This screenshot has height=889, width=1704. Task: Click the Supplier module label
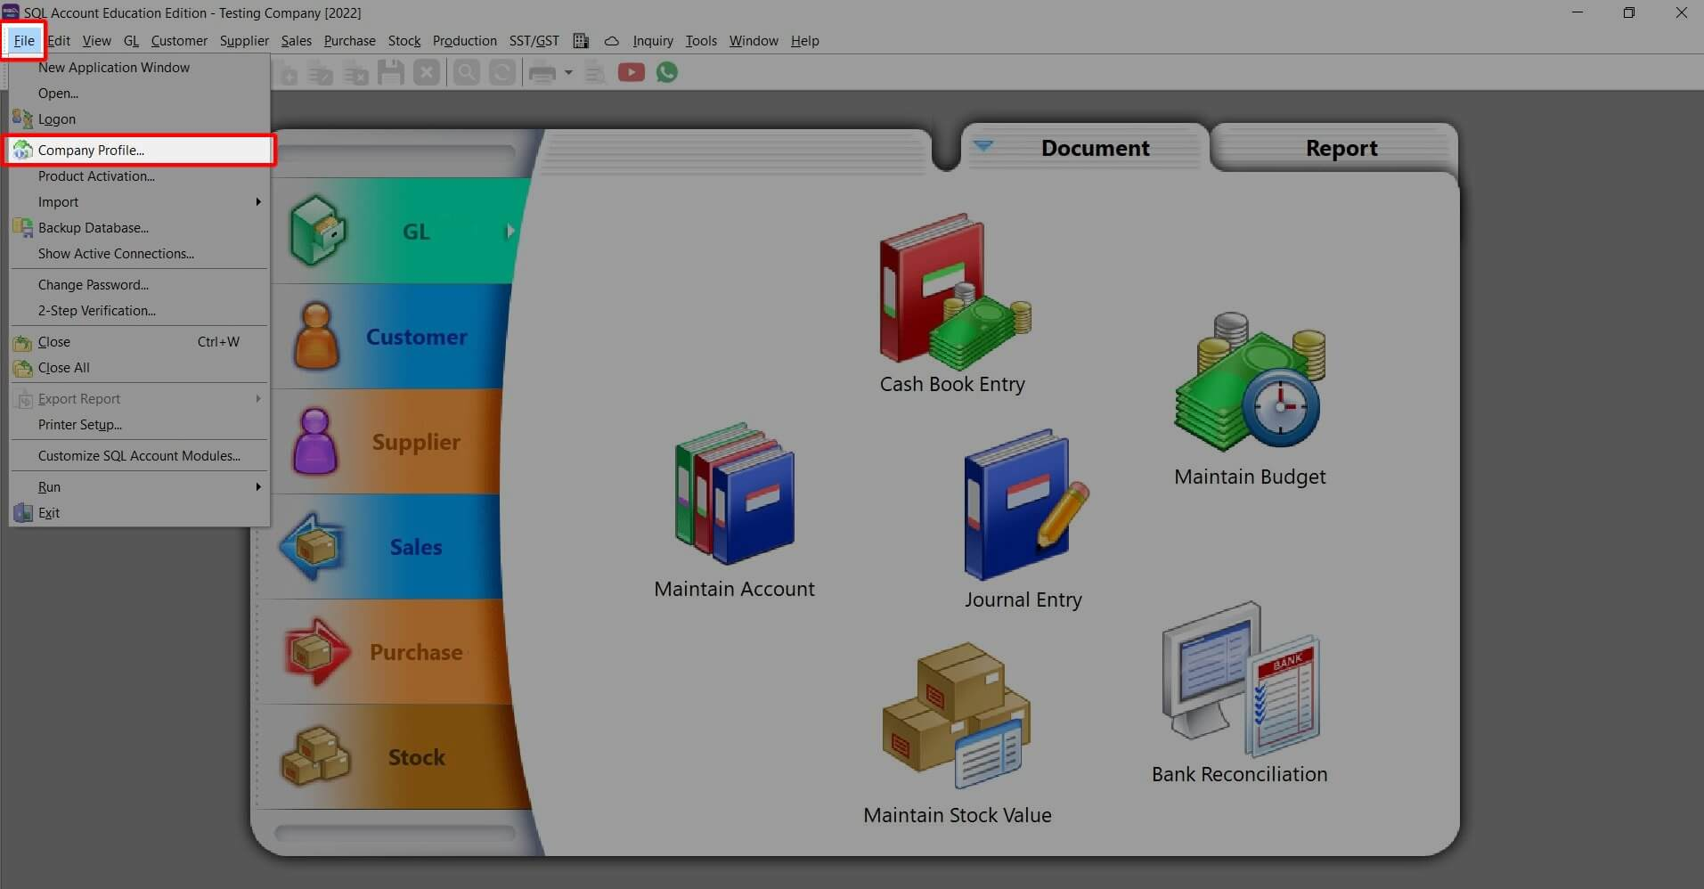416,442
